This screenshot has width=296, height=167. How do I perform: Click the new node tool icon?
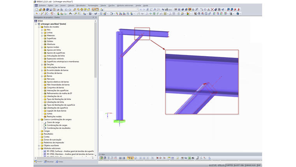[37, 14]
